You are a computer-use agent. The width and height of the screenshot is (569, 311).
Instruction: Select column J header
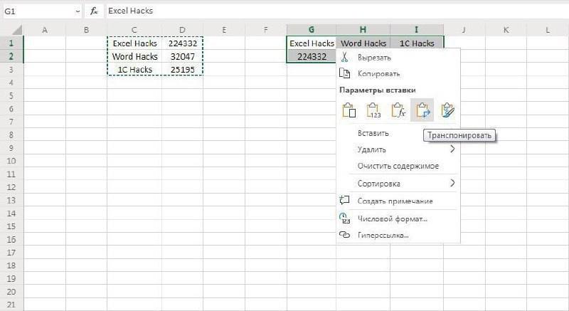[464, 30]
